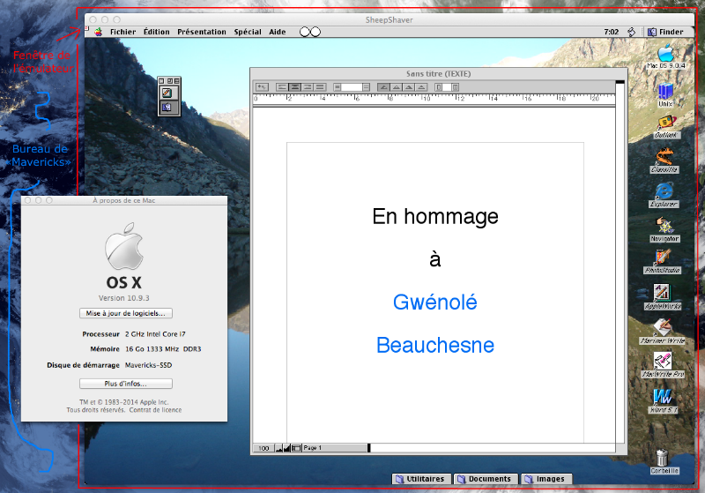Select left text alignment

282,87
